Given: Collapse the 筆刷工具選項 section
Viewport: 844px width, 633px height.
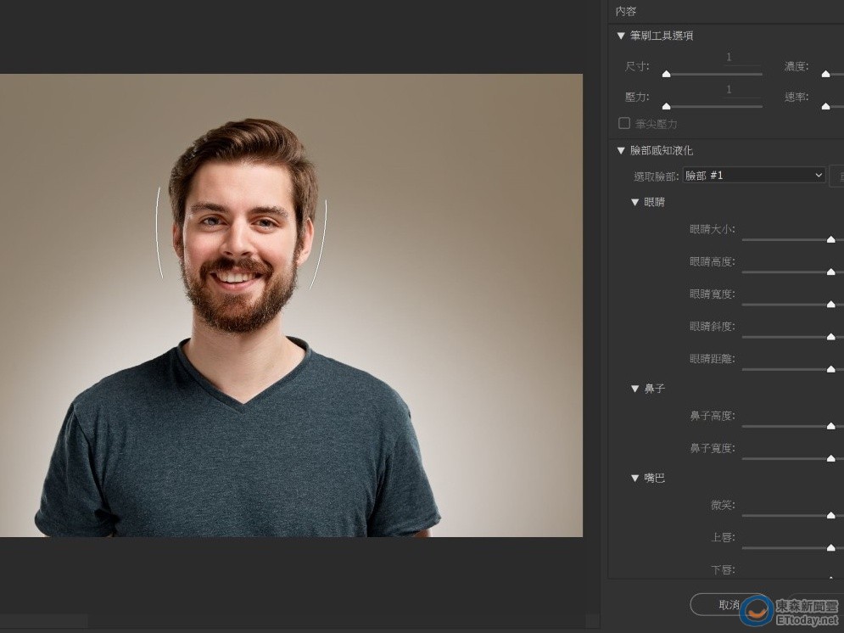Looking at the screenshot, I should coord(621,36).
